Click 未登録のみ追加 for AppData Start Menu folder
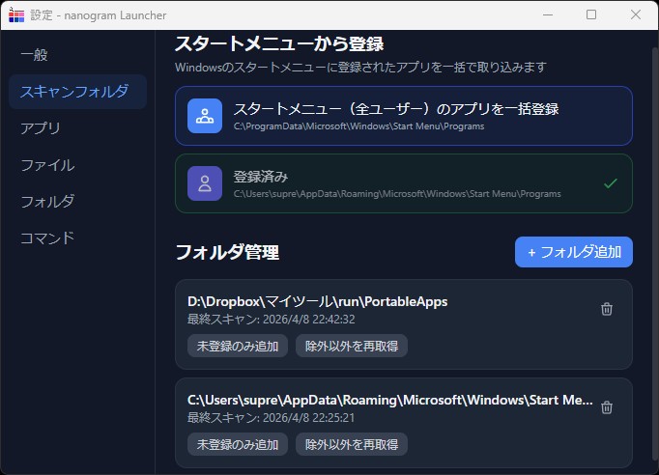Viewport: 659px width, 475px height. pos(238,444)
